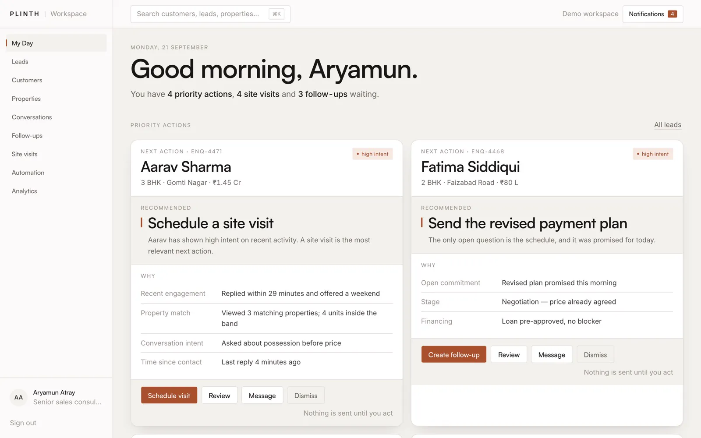This screenshot has height=438, width=701.
Task: Click Aryamun Atray profile name
Action: [54, 392]
